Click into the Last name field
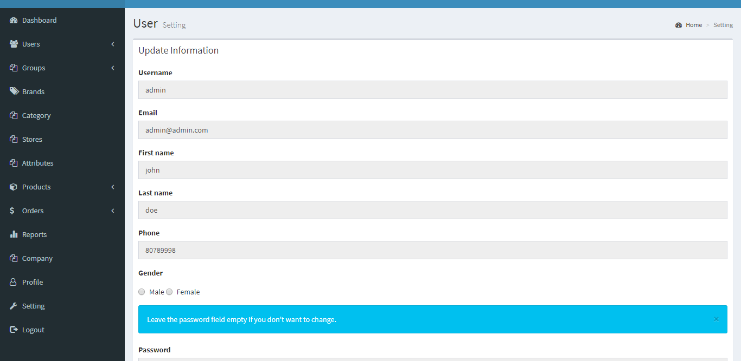Viewport: 741px width, 361px height. coord(433,210)
